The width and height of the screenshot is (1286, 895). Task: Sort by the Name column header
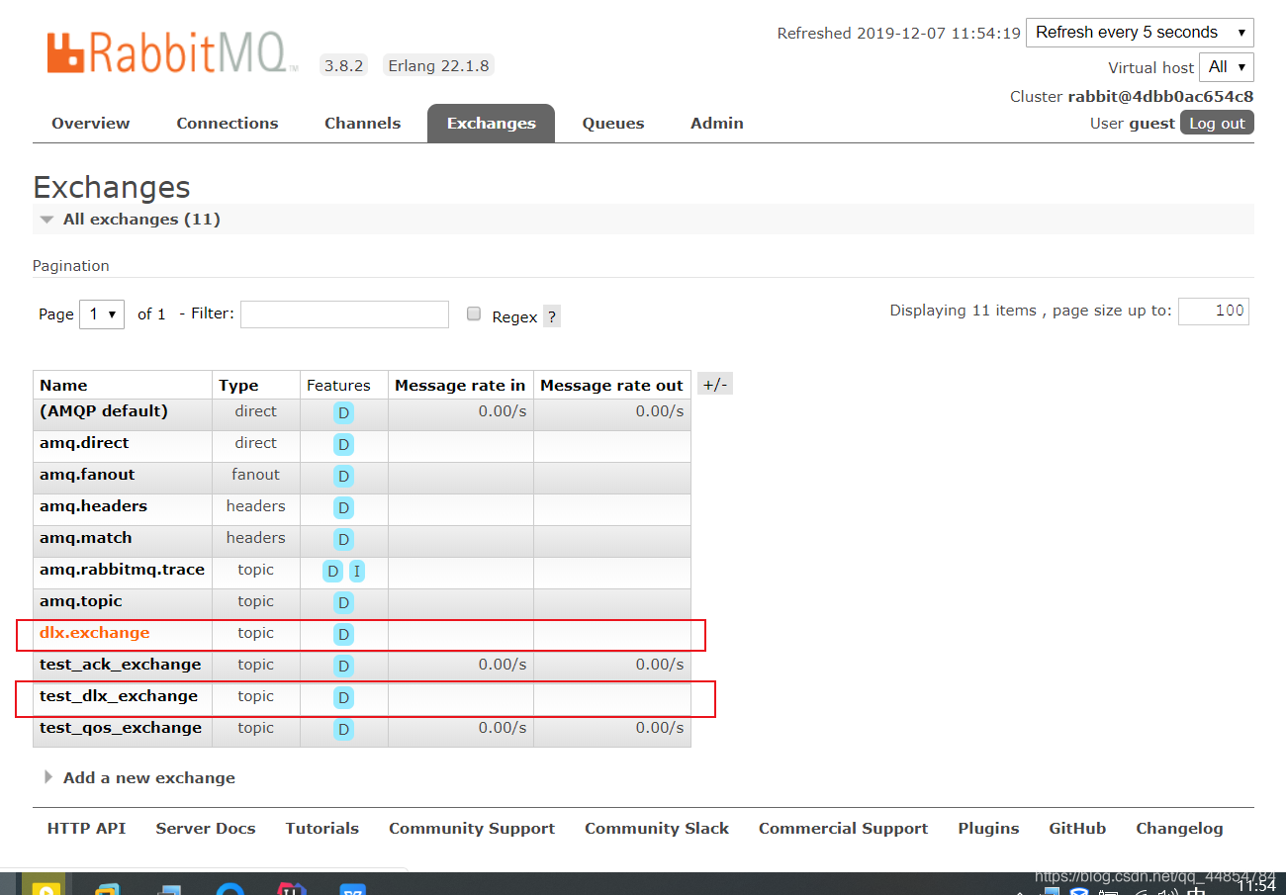pyautogui.click(x=63, y=386)
